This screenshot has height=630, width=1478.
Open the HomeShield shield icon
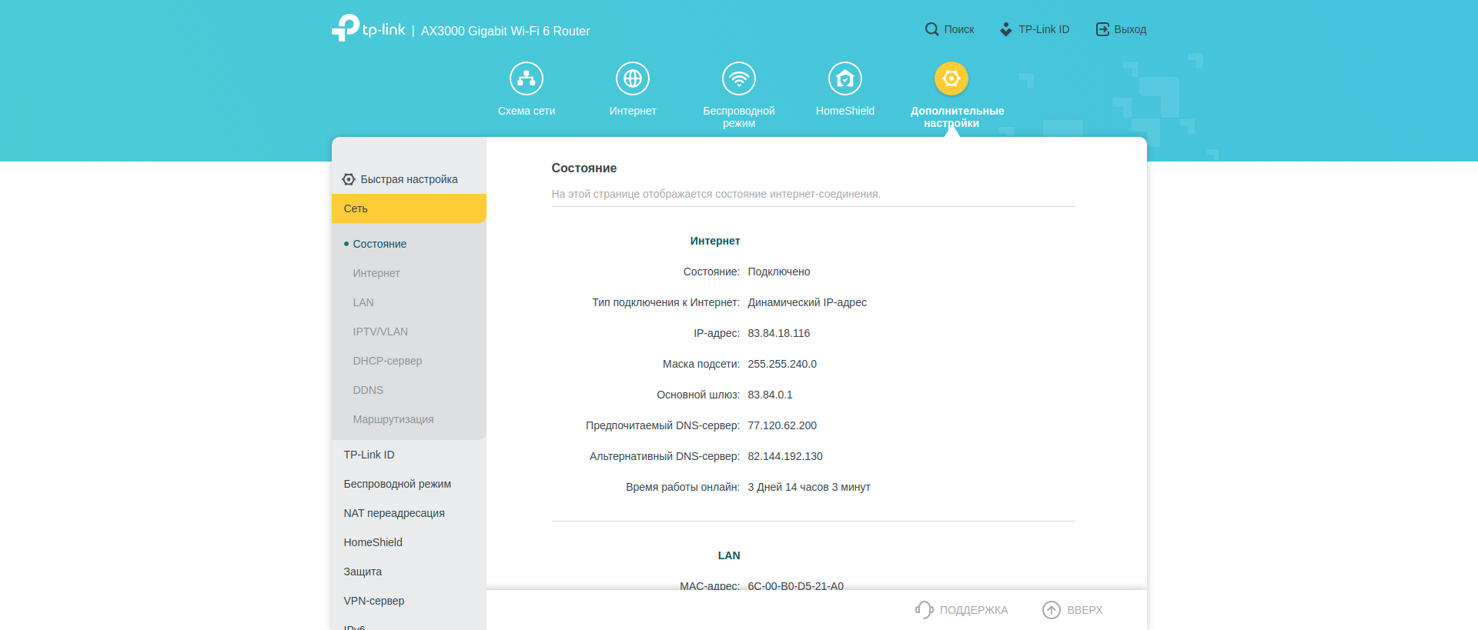coord(845,78)
